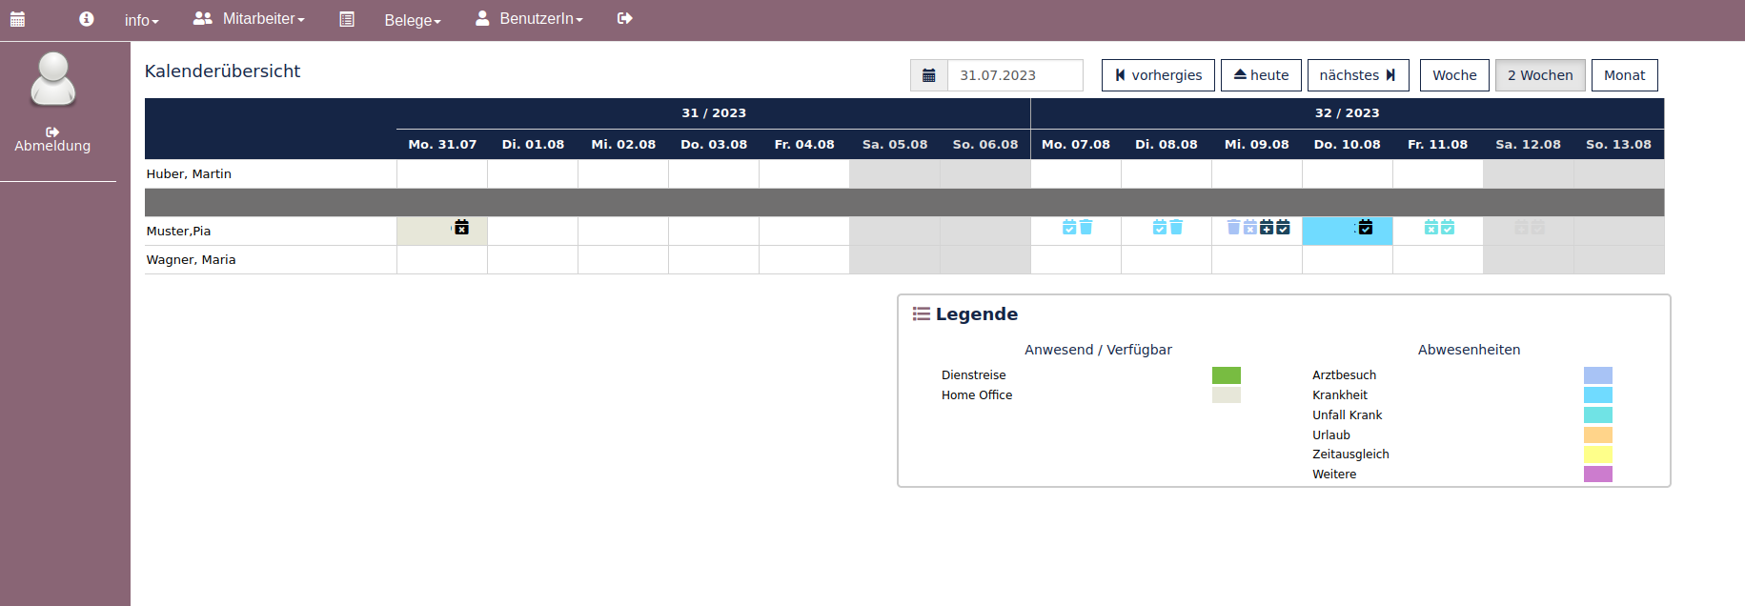Select the 2 Wochen view
The image size is (1745, 606).
(x=1540, y=75)
